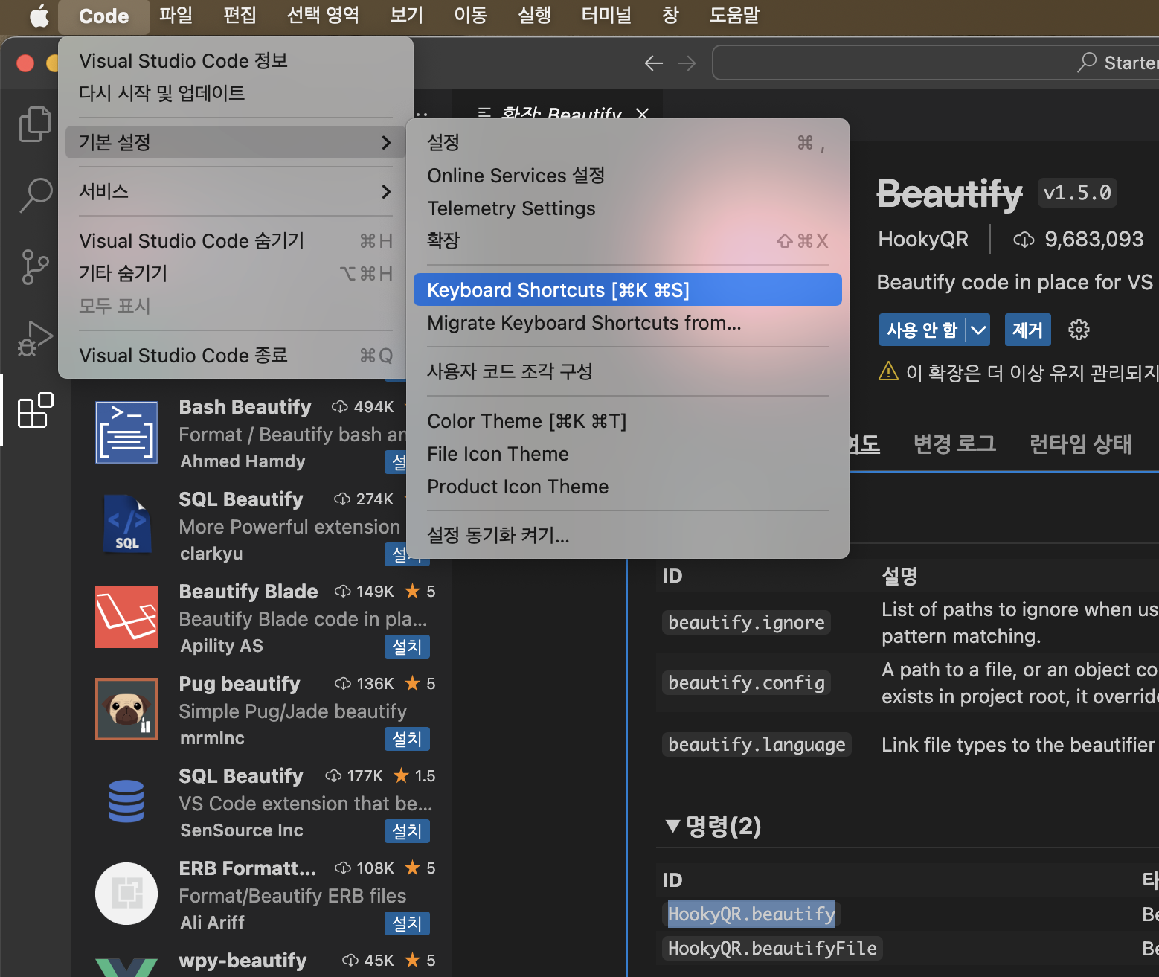Open the Explorer view in activity bar

(x=35, y=124)
